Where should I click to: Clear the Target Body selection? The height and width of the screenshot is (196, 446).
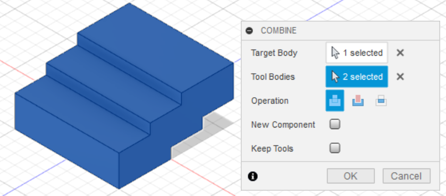pyautogui.click(x=400, y=53)
